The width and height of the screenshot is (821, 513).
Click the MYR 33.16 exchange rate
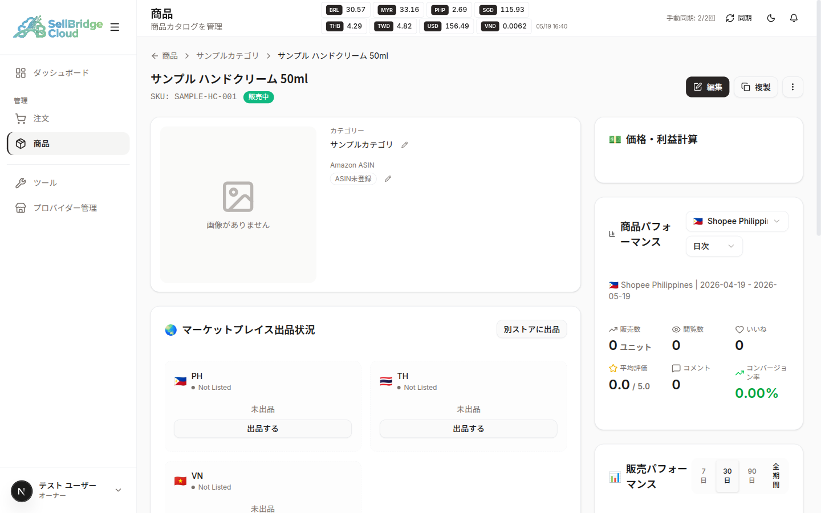(399, 10)
